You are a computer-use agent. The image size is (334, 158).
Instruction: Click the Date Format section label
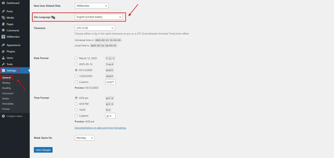[41, 58]
